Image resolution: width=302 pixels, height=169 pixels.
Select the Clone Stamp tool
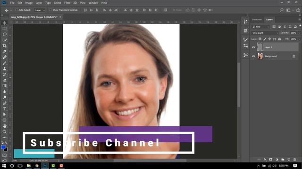point(4,69)
